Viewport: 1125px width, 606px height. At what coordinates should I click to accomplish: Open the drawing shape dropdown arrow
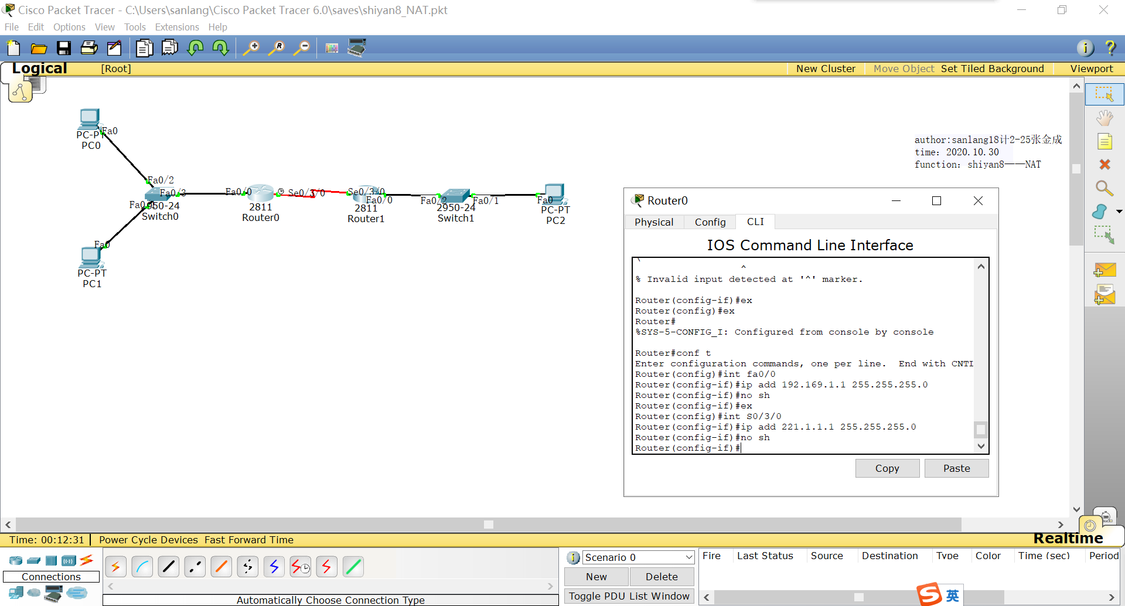tap(1119, 212)
